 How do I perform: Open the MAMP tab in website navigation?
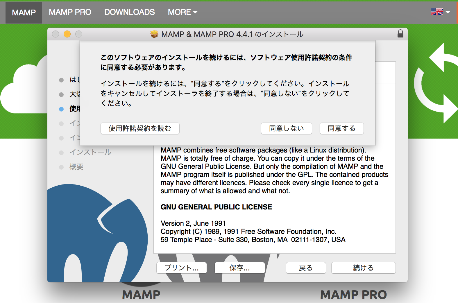coord(24,12)
